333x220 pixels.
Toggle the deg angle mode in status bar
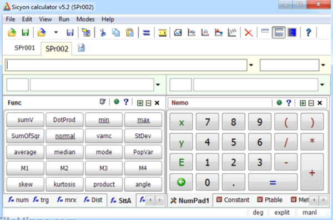(258, 212)
